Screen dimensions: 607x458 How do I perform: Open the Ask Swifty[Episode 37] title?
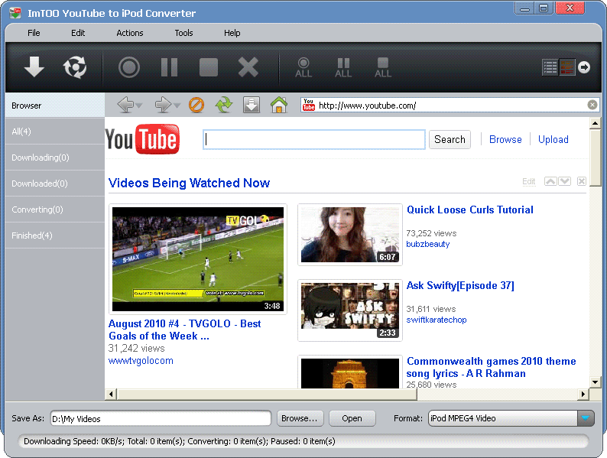(460, 286)
